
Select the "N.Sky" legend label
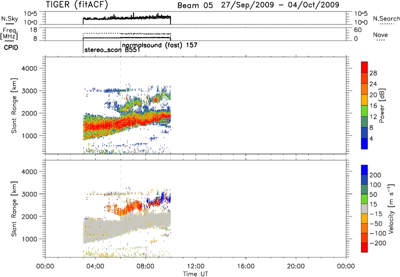(9, 18)
